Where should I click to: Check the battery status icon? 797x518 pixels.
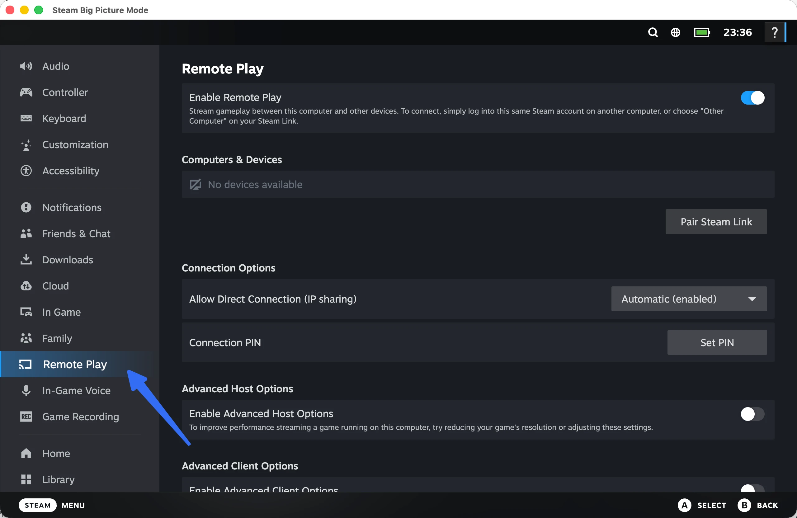click(702, 32)
